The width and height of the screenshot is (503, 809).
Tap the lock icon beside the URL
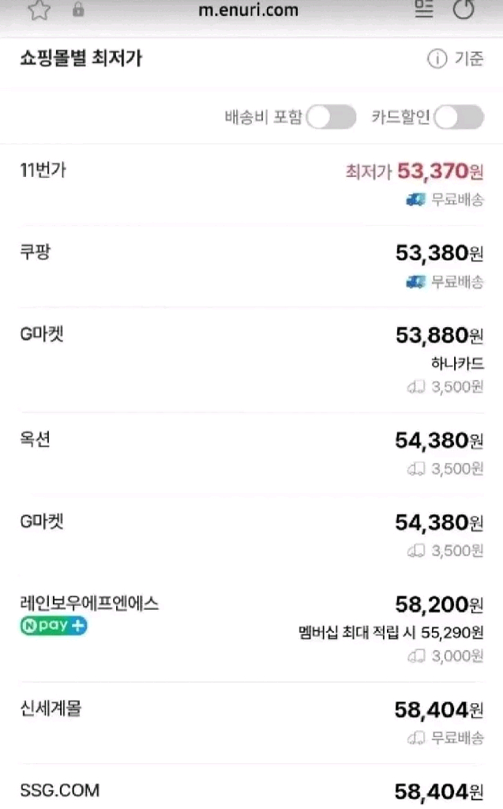pos(78,9)
